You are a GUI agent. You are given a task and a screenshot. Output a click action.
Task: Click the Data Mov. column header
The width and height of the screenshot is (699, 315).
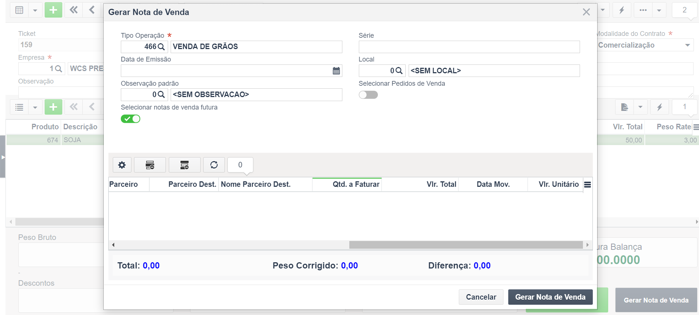[493, 184]
